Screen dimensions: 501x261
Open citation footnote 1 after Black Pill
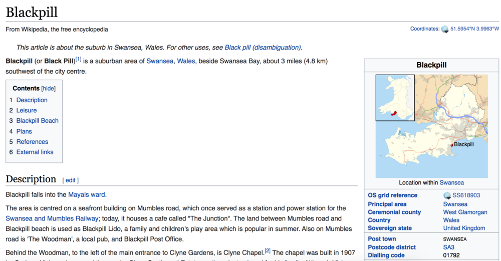(x=78, y=59)
